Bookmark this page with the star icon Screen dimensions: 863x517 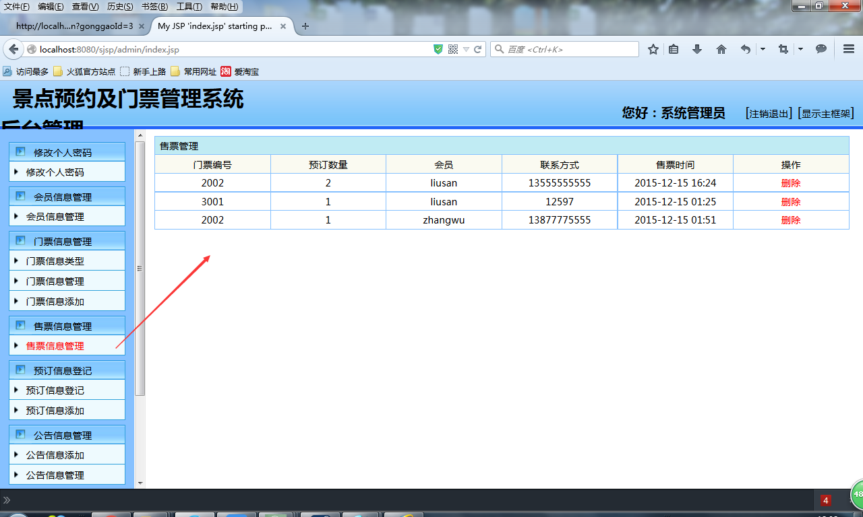pos(653,49)
